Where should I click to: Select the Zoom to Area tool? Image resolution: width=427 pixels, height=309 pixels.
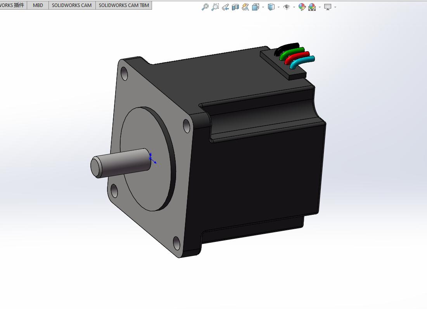(215, 7)
